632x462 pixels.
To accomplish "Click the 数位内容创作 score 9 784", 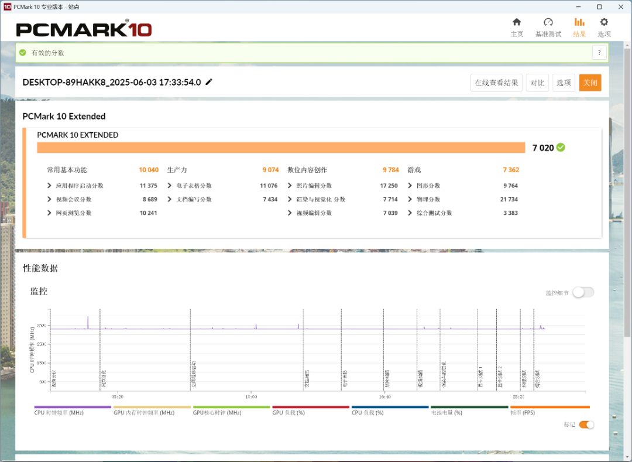I will 390,170.
